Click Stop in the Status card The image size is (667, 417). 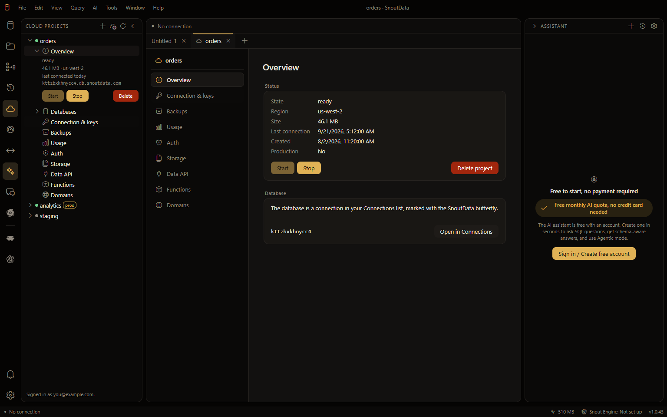tap(309, 168)
